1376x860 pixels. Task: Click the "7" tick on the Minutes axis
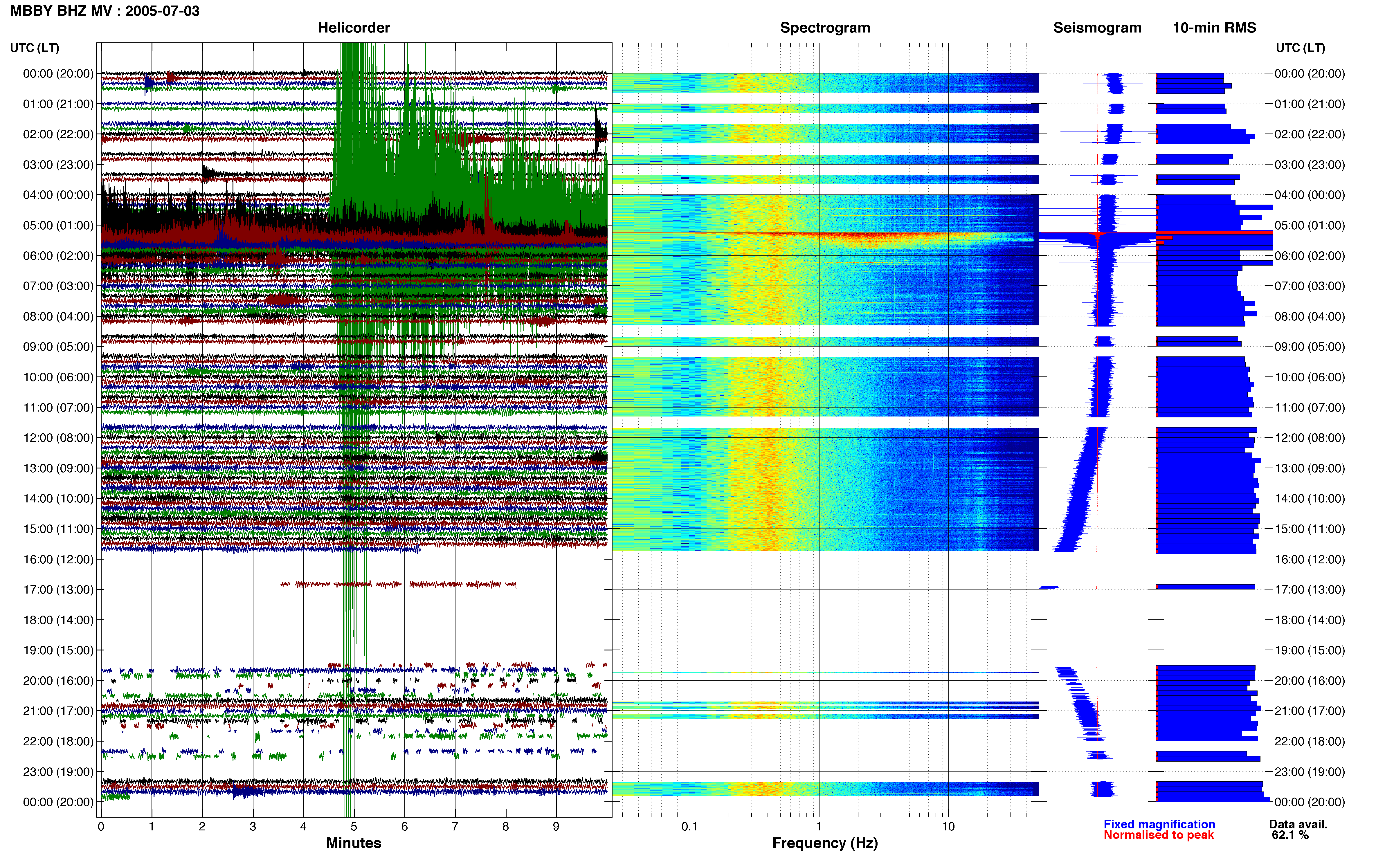point(455,826)
